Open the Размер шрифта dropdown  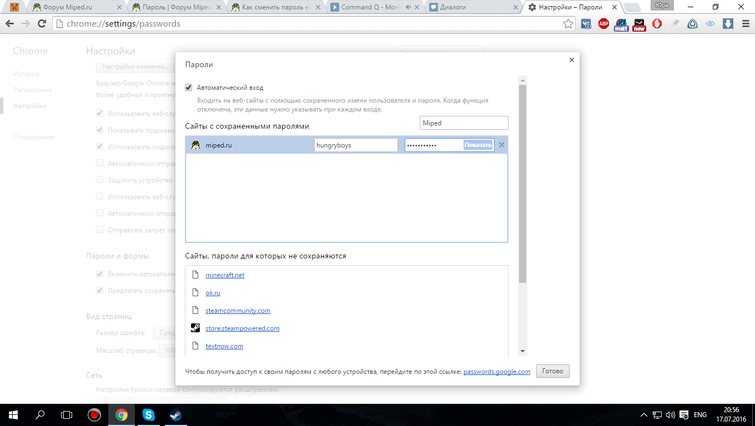tap(164, 333)
